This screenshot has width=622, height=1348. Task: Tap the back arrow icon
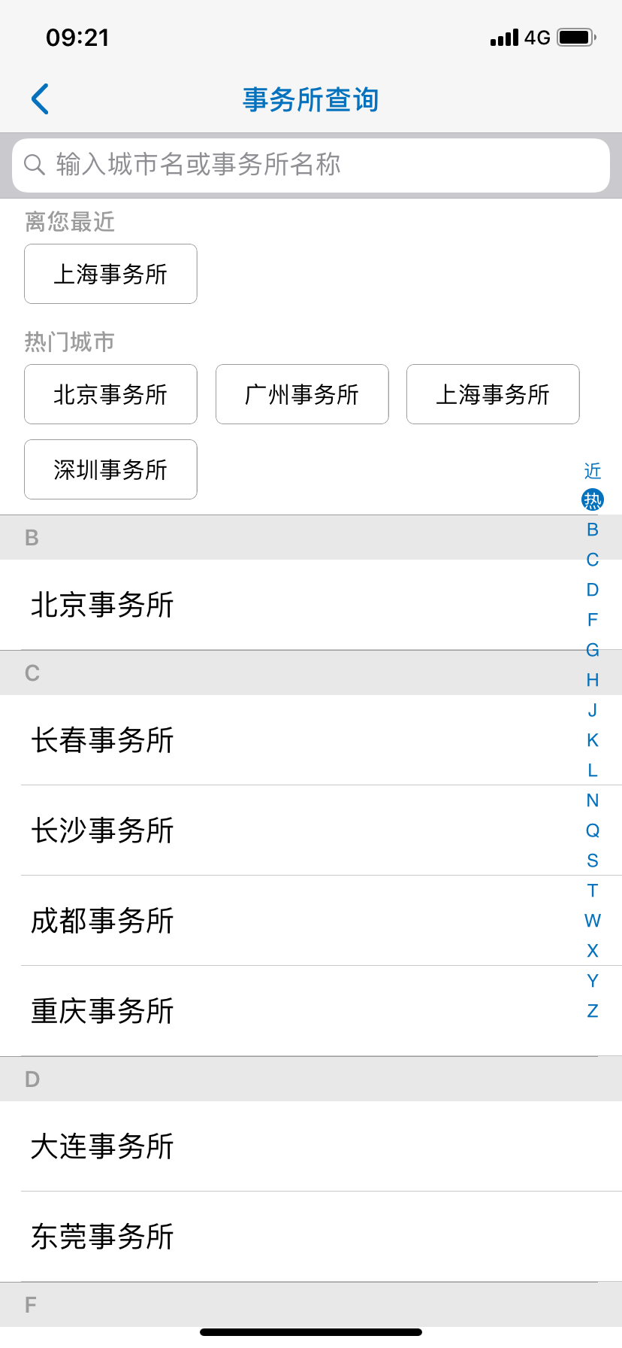pyautogui.click(x=41, y=99)
